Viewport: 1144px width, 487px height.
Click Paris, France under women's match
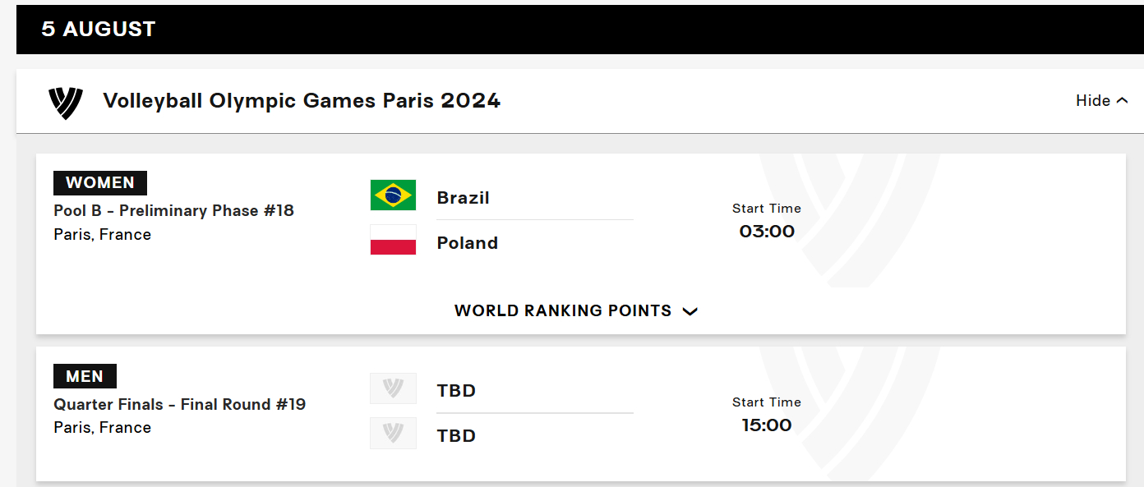pos(103,234)
